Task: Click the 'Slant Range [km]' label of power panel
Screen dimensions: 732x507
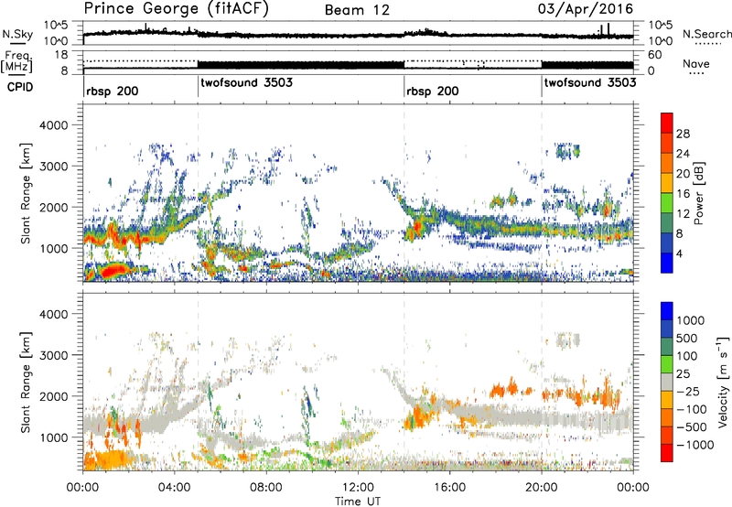Action: click(26, 193)
